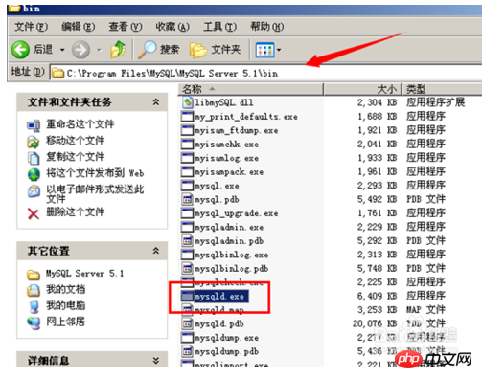482x378 pixels.
Task: Click the Views grid icon in toolbar
Action: click(264, 50)
